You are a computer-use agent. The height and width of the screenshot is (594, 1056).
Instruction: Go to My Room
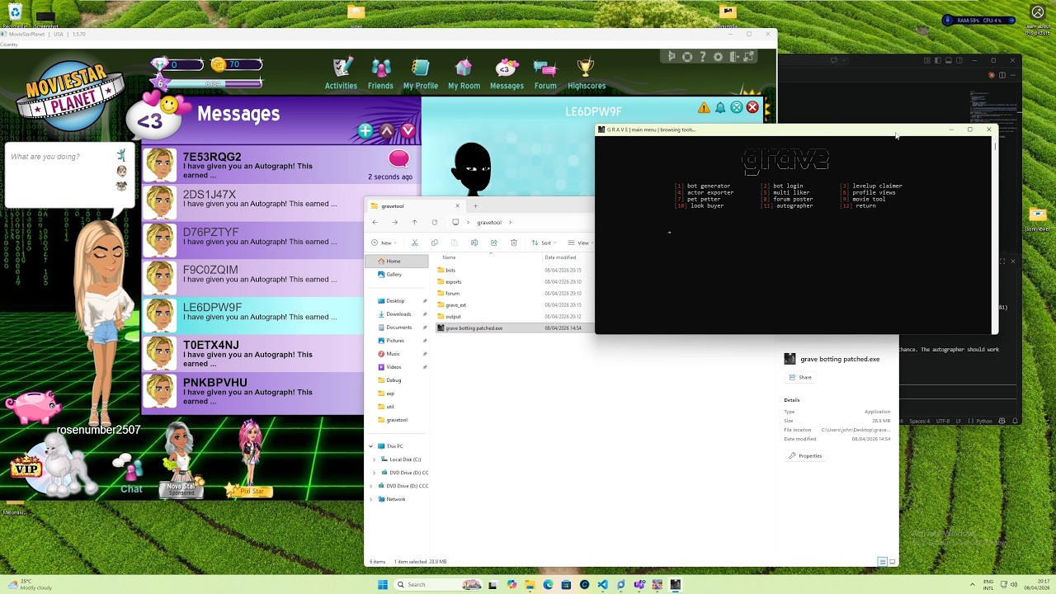coord(464,73)
